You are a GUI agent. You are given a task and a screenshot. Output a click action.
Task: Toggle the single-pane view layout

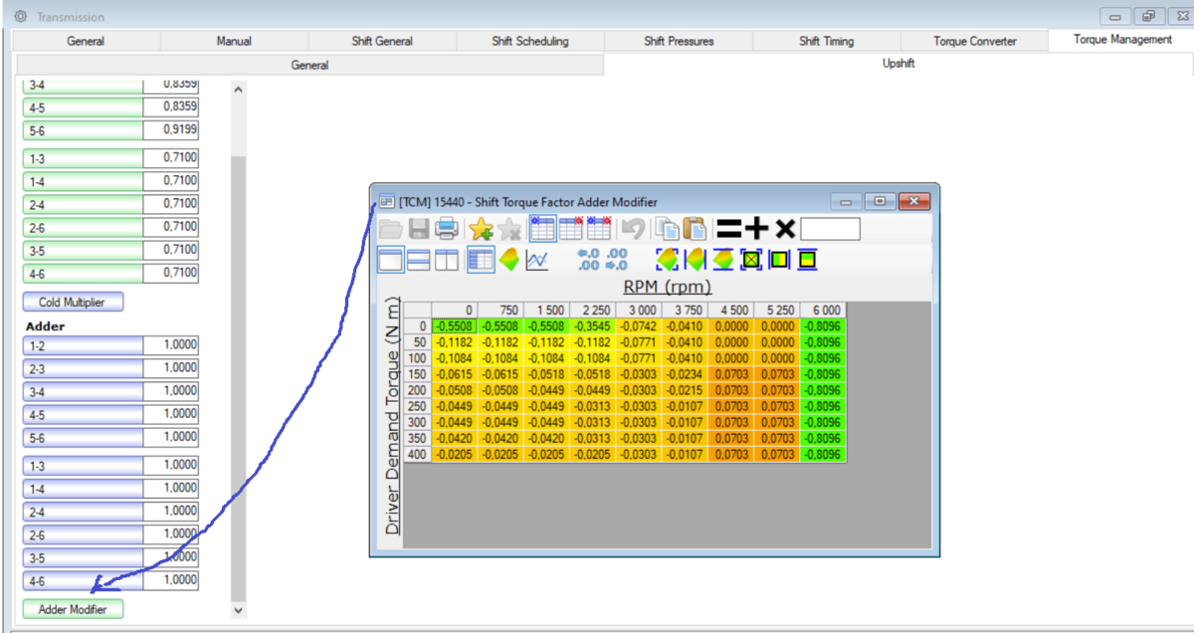(391, 261)
